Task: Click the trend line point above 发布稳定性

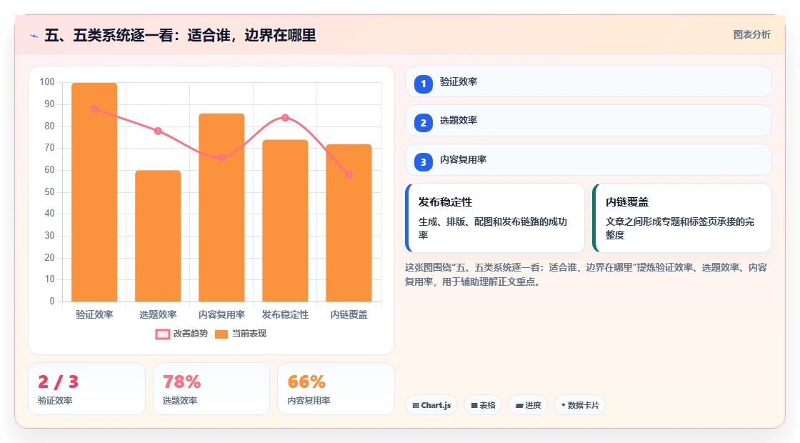Action: point(285,118)
